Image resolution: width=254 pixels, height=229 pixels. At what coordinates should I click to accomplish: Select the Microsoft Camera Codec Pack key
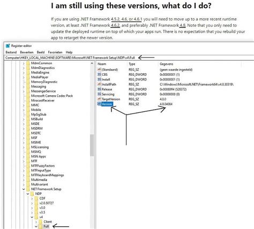click(x=52, y=96)
